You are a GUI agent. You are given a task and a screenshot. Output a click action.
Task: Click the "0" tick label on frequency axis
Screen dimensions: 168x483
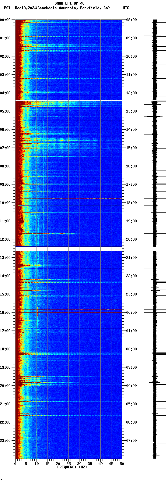pos(15,464)
